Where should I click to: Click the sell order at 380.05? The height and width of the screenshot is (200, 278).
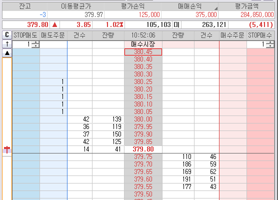(53, 112)
